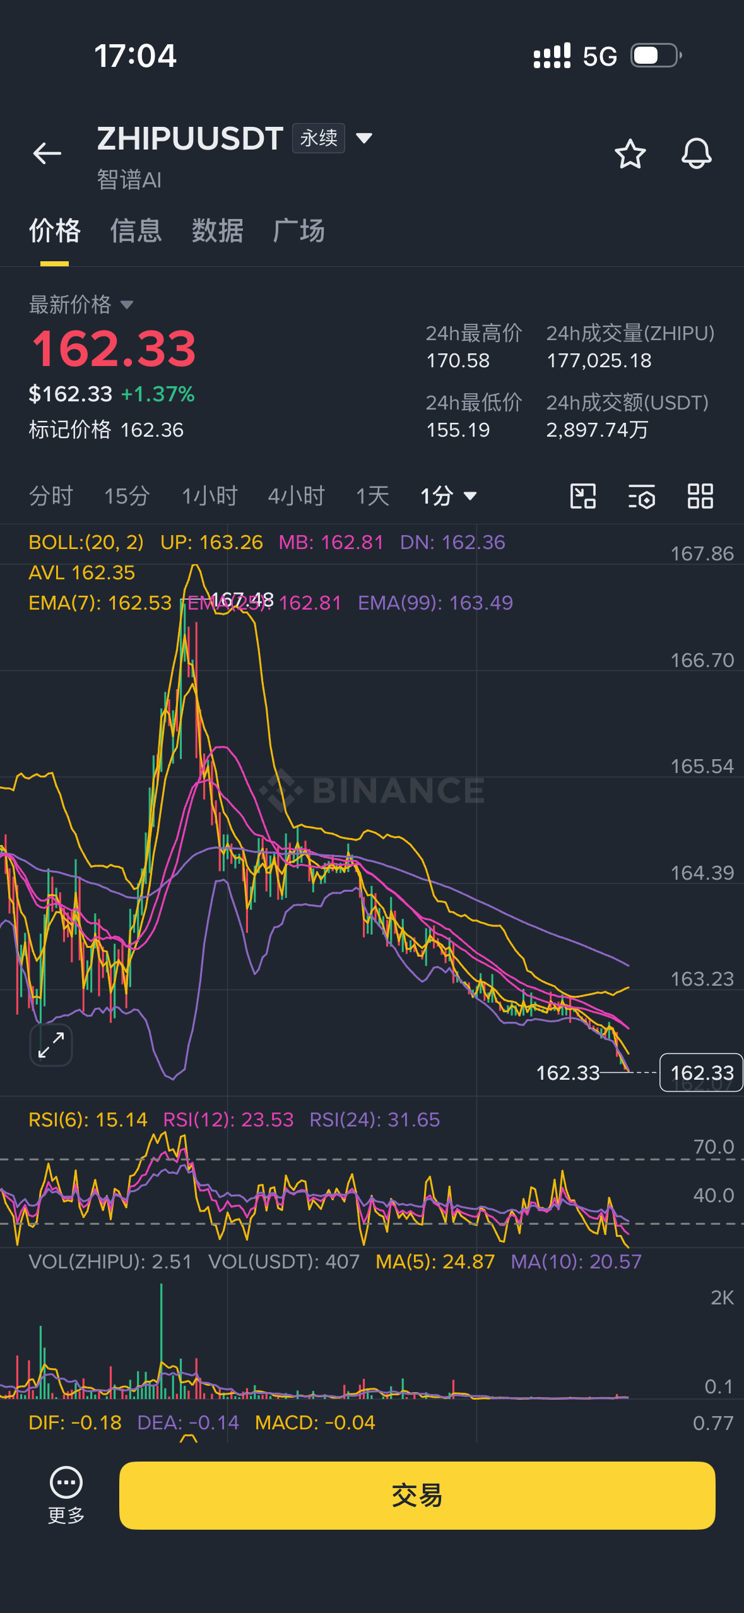744x1613 pixels.
Task: Switch to the 价格 tab
Action: pyautogui.click(x=55, y=230)
